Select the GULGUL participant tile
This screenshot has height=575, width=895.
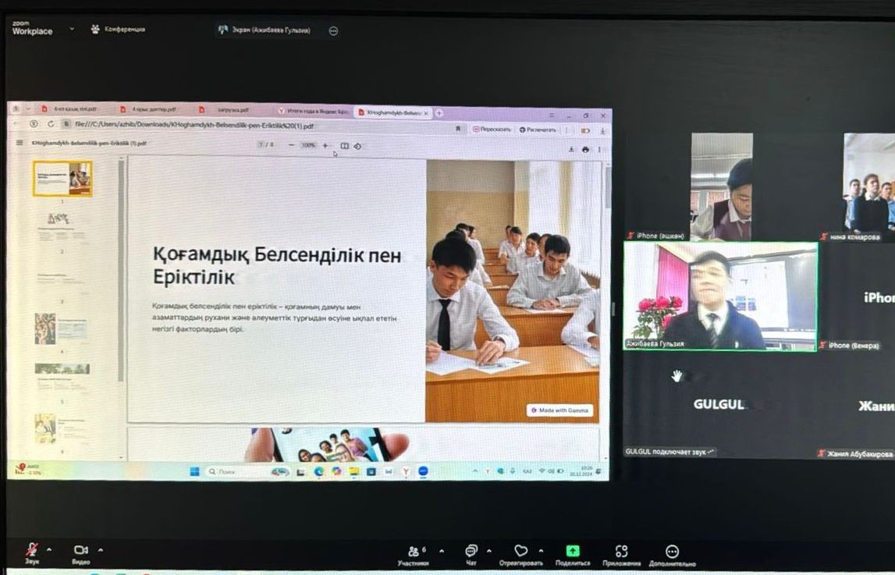coord(720,405)
